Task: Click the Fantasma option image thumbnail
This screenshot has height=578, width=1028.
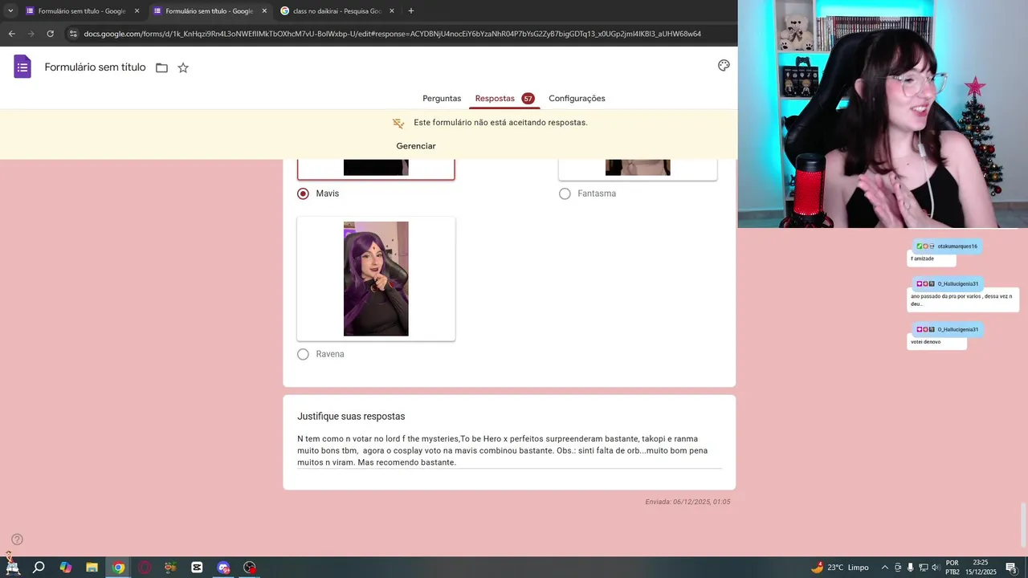Action: 638,167
